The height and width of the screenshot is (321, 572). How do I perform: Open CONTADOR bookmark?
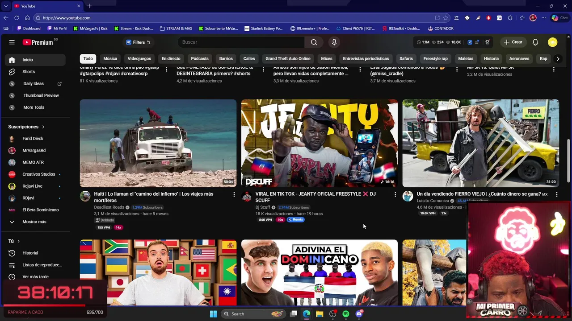440,29
